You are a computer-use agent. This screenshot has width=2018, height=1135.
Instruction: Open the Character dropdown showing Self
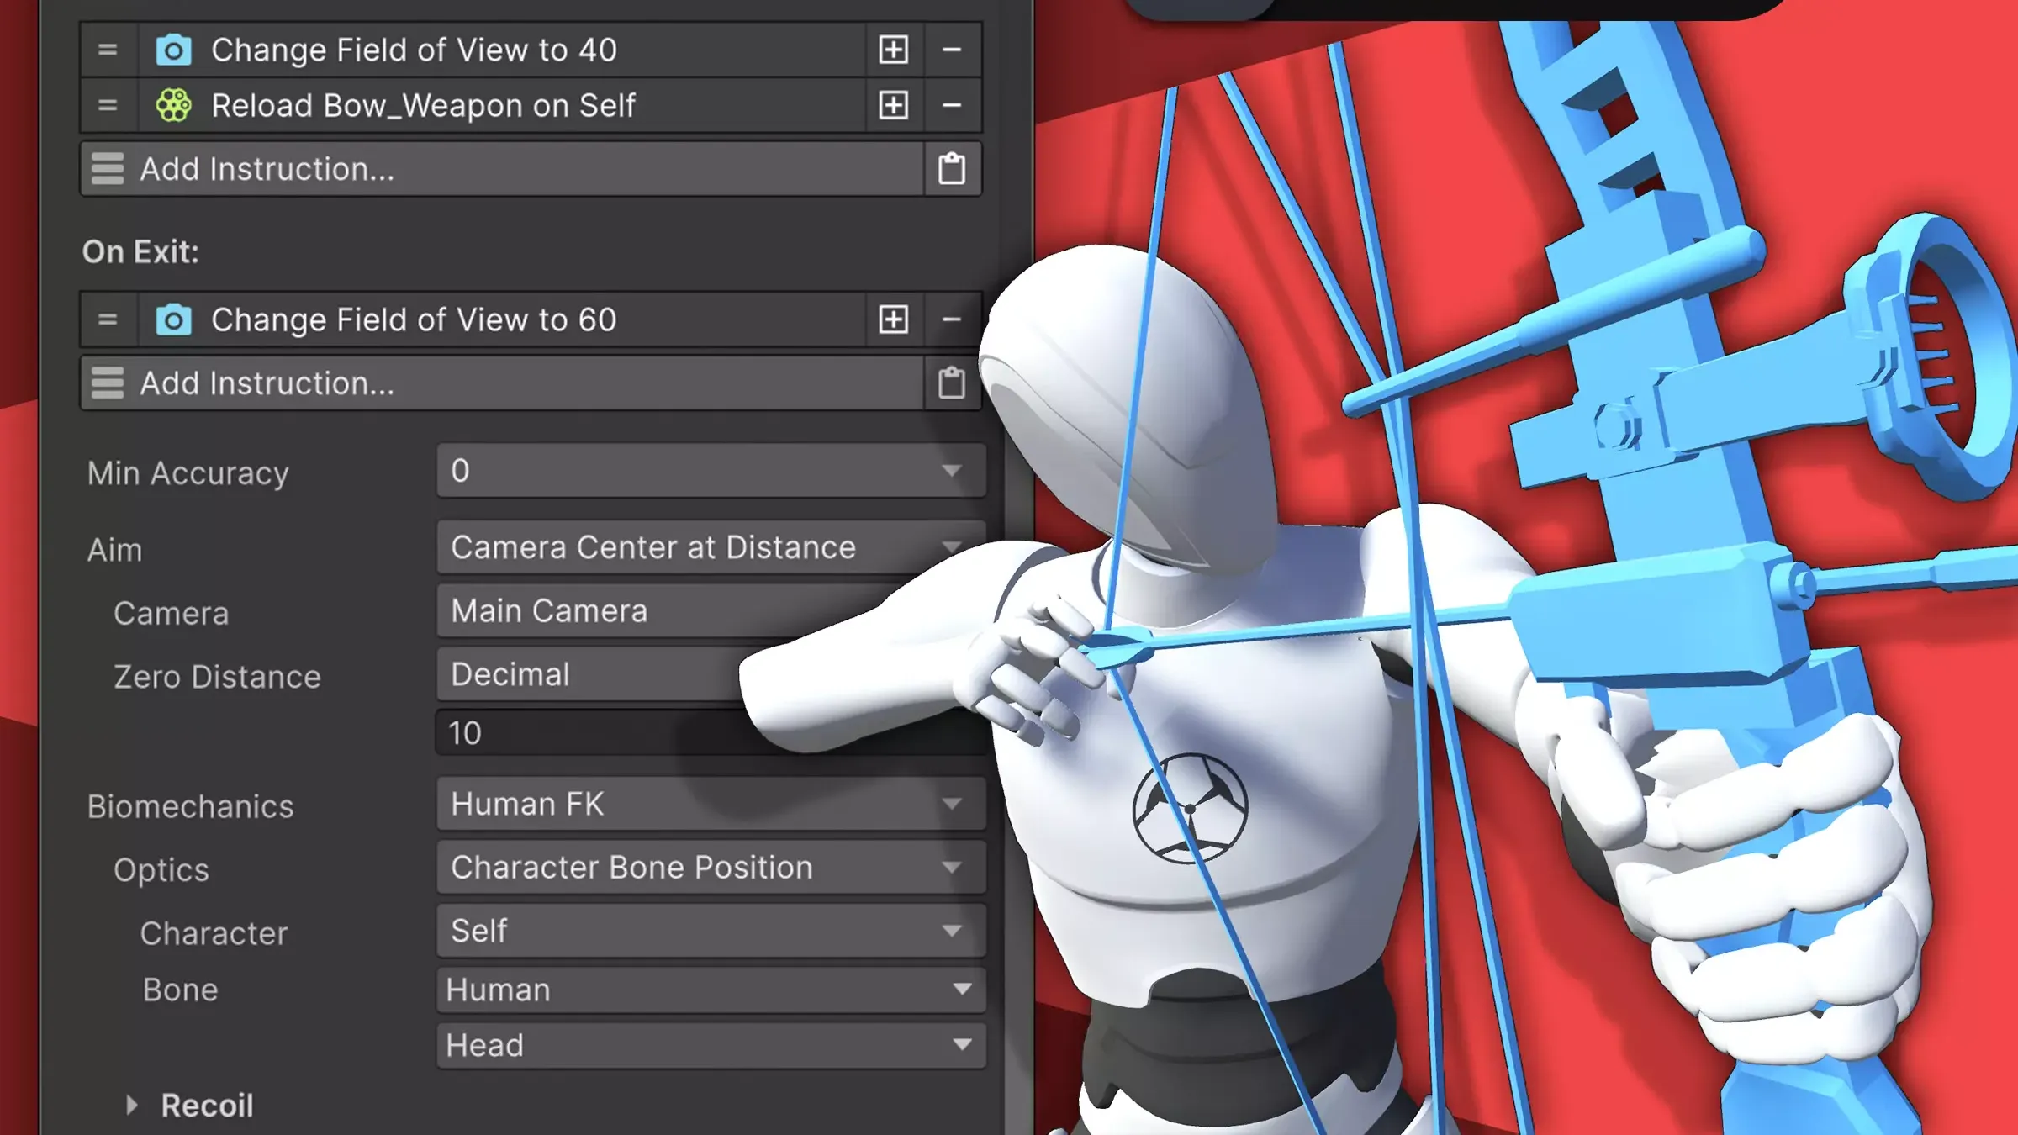coord(711,932)
